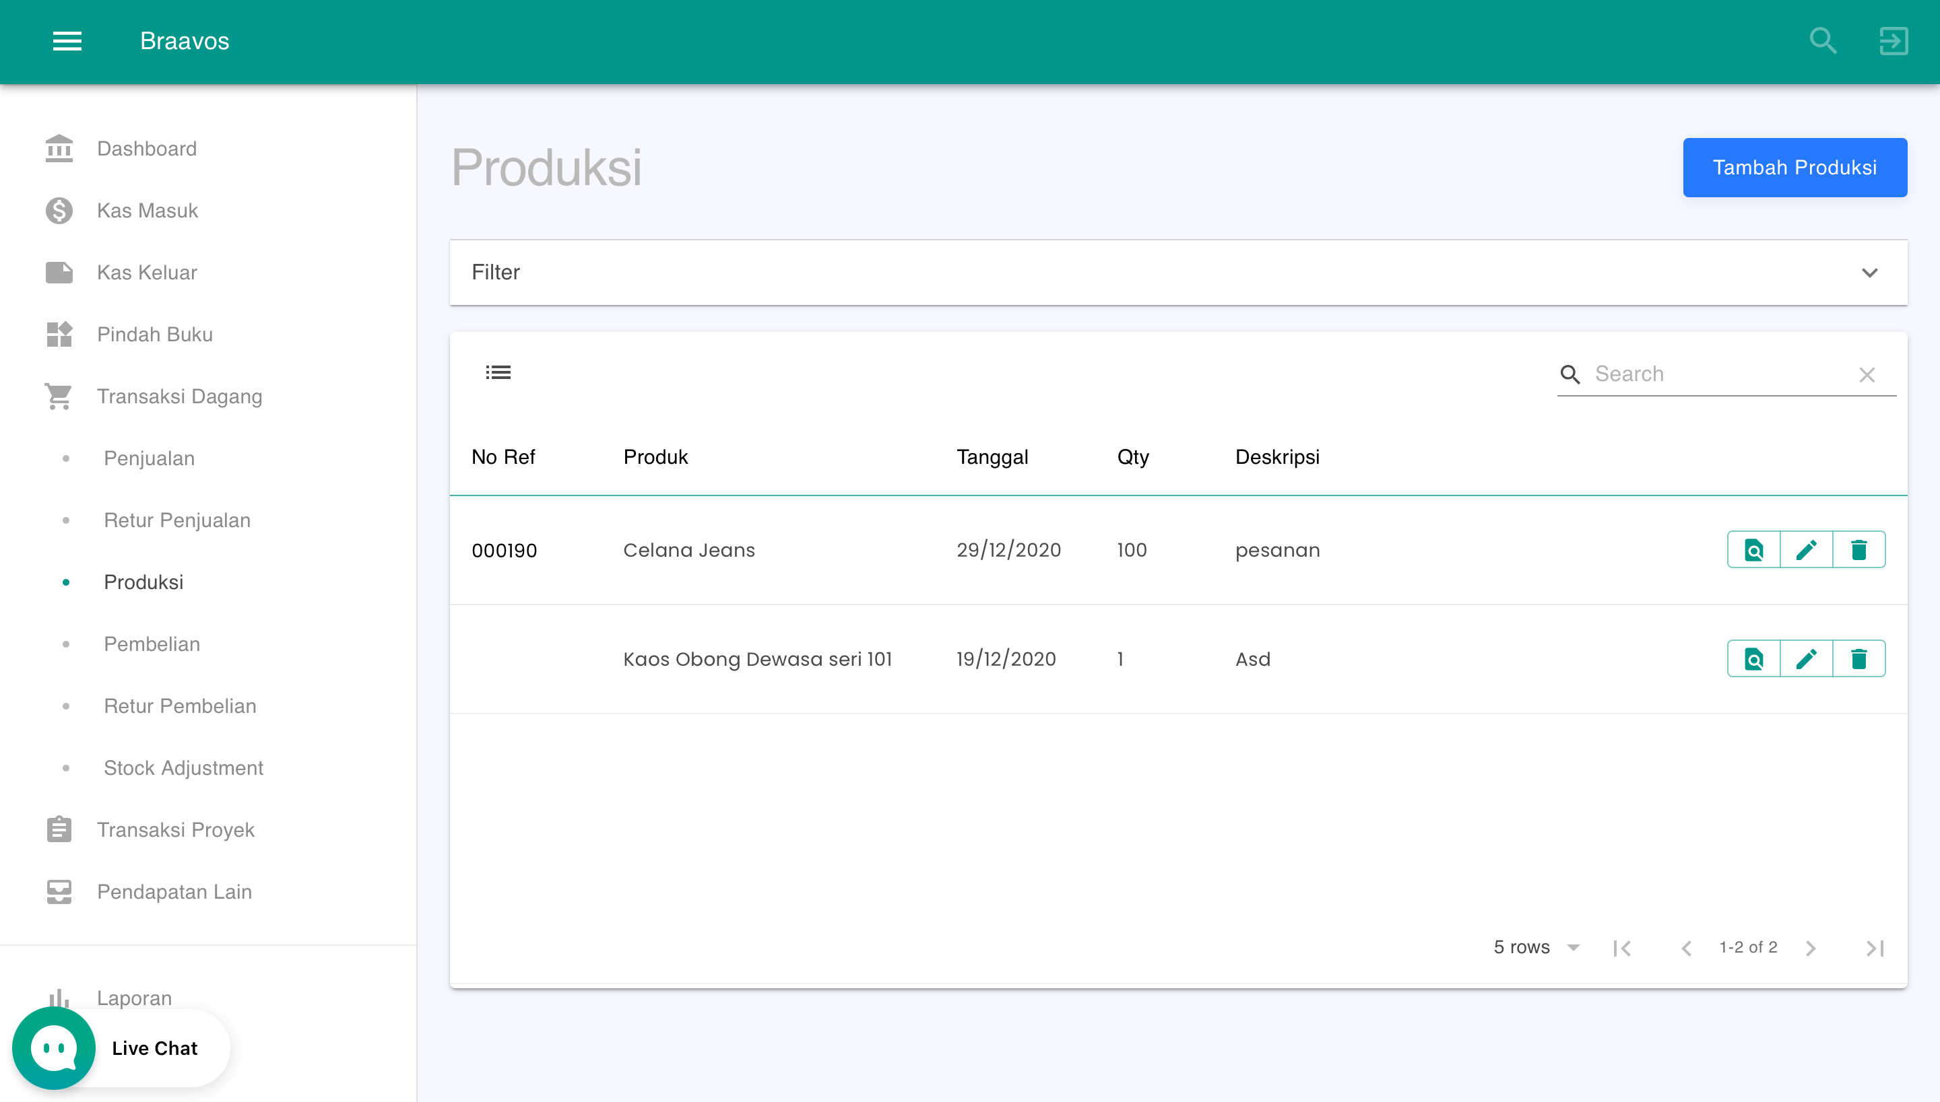
Task: Open the table column list icon
Action: coord(498,372)
